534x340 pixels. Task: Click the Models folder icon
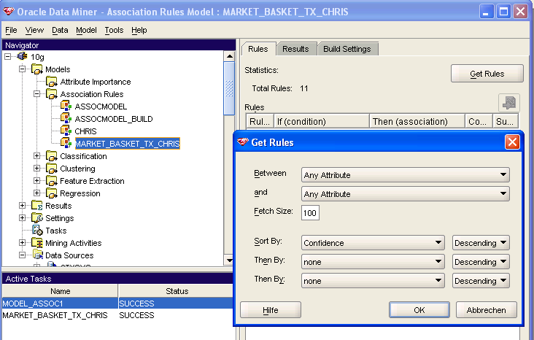pyautogui.click(x=36, y=69)
